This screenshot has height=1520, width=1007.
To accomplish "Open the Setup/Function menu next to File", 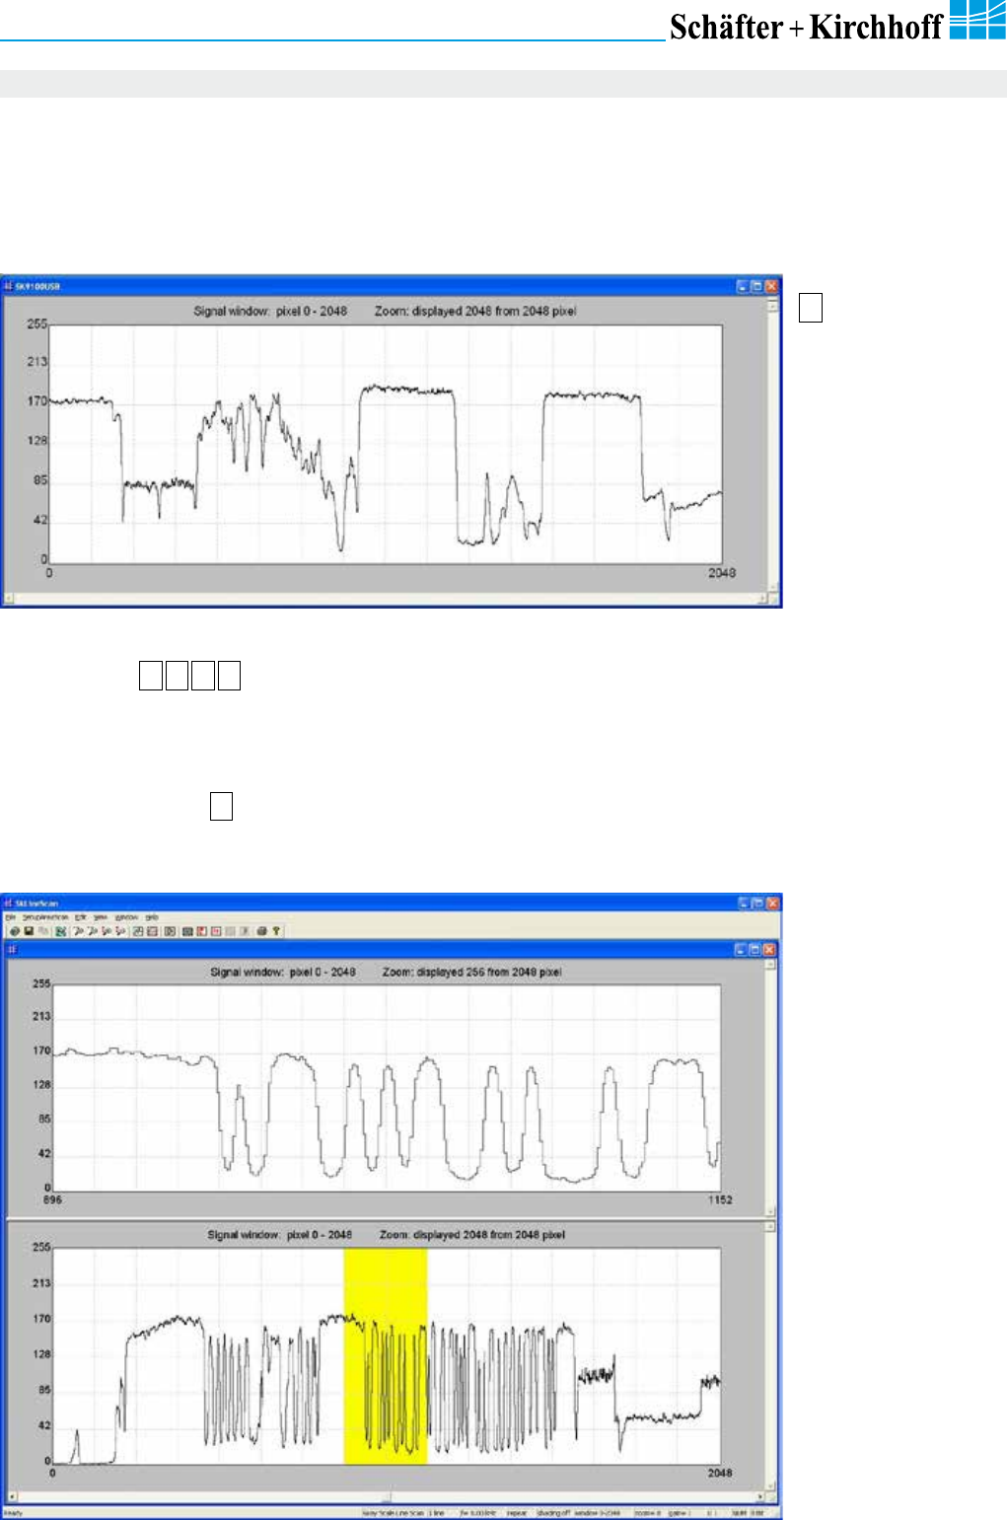I will coord(45,917).
